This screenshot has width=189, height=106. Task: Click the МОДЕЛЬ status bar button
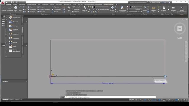pyautogui.click(x=132, y=100)
